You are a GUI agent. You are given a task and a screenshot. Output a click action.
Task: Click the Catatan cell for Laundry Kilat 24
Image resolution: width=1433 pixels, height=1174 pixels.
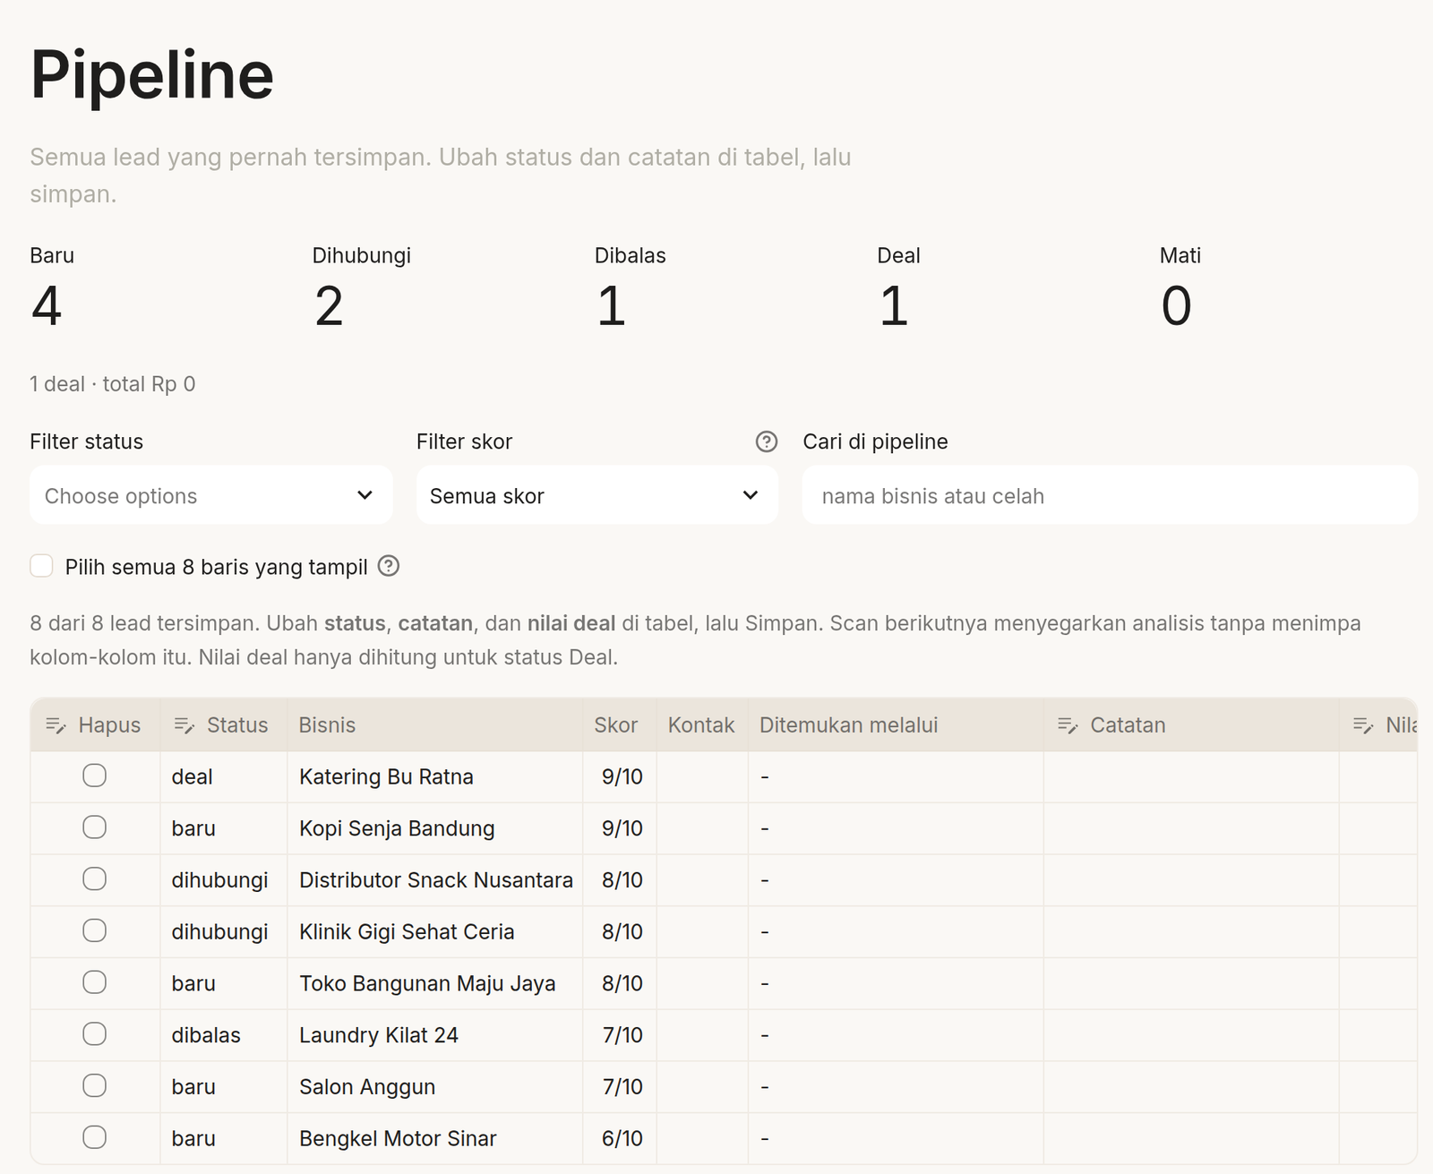(x=1191, y=1035)
